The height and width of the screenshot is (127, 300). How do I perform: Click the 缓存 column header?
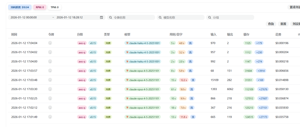pyautogui.click(x=246, y=35)
